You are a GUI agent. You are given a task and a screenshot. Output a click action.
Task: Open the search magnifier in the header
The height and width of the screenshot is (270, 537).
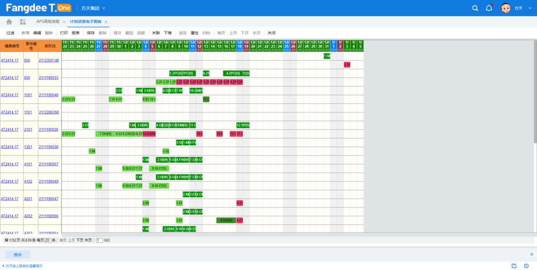click(x=475, y=8)
